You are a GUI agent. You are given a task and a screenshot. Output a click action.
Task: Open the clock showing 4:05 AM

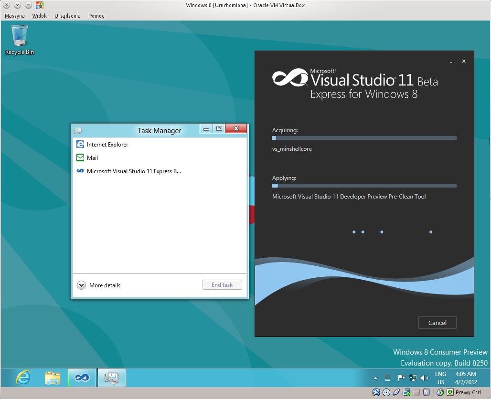click(466, 378)
